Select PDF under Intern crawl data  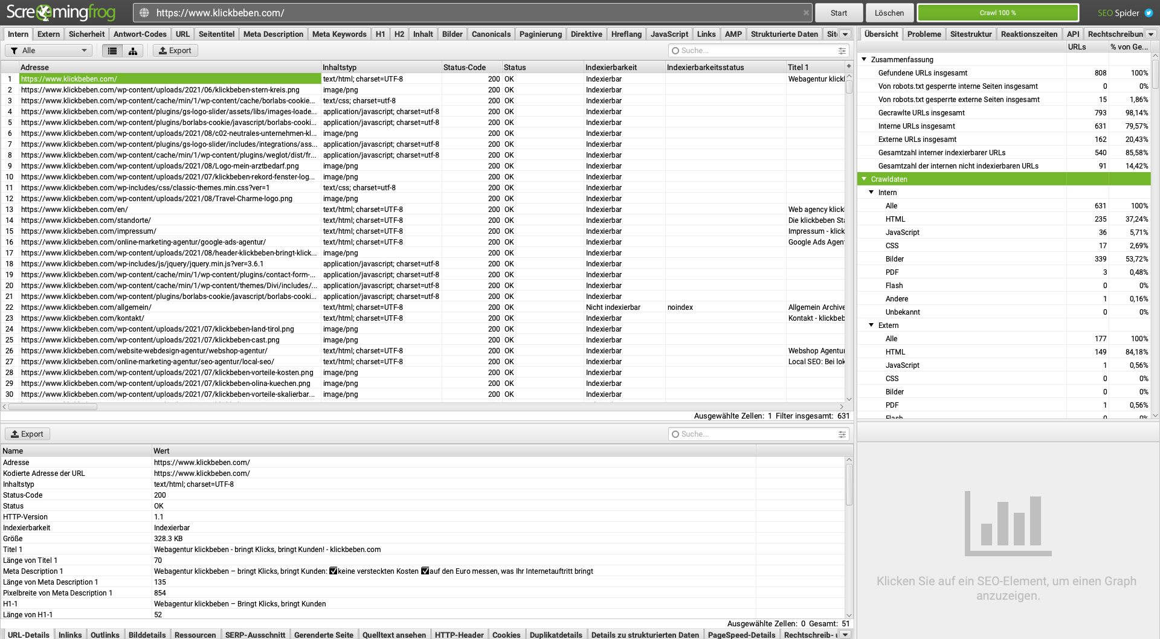[x=1004, y=272]
